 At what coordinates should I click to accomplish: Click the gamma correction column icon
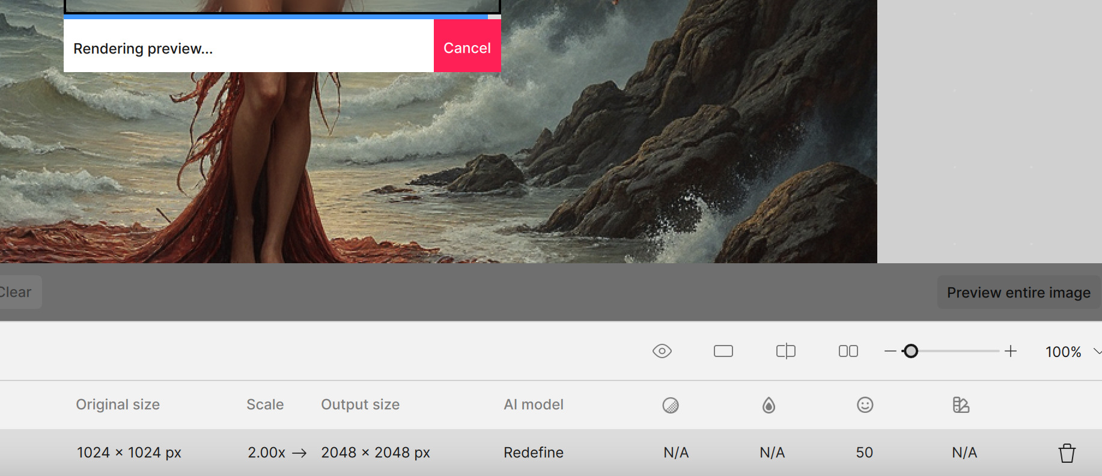(961, 405)
